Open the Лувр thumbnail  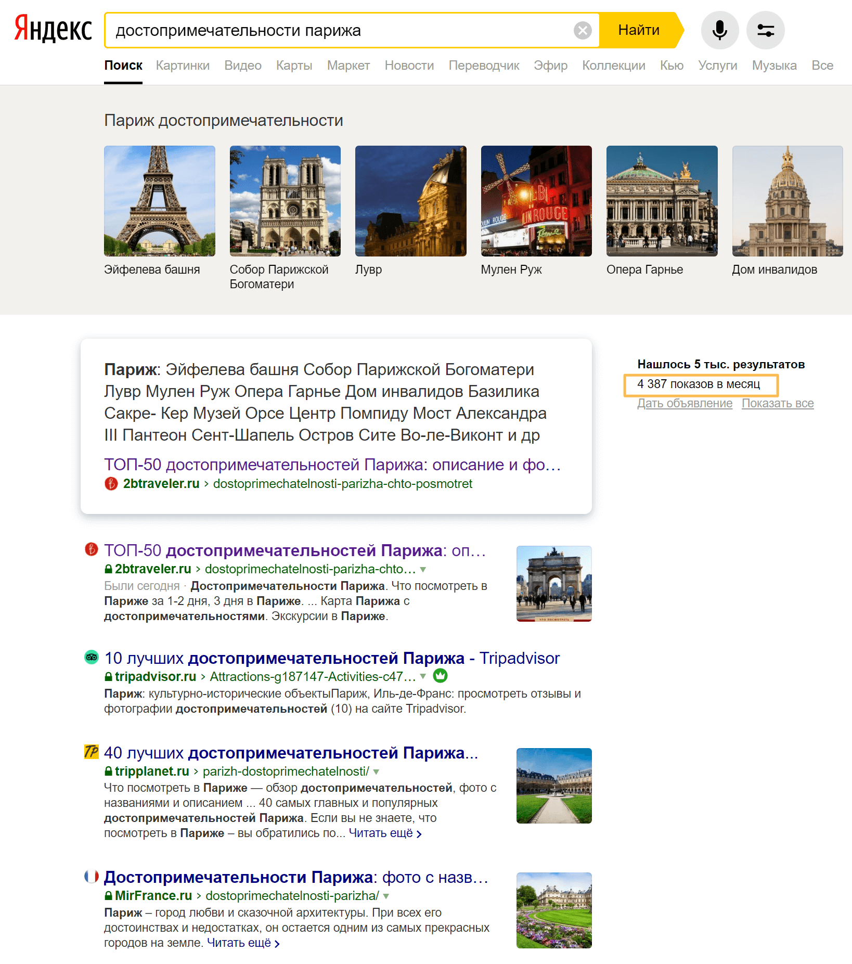[411, 201]
